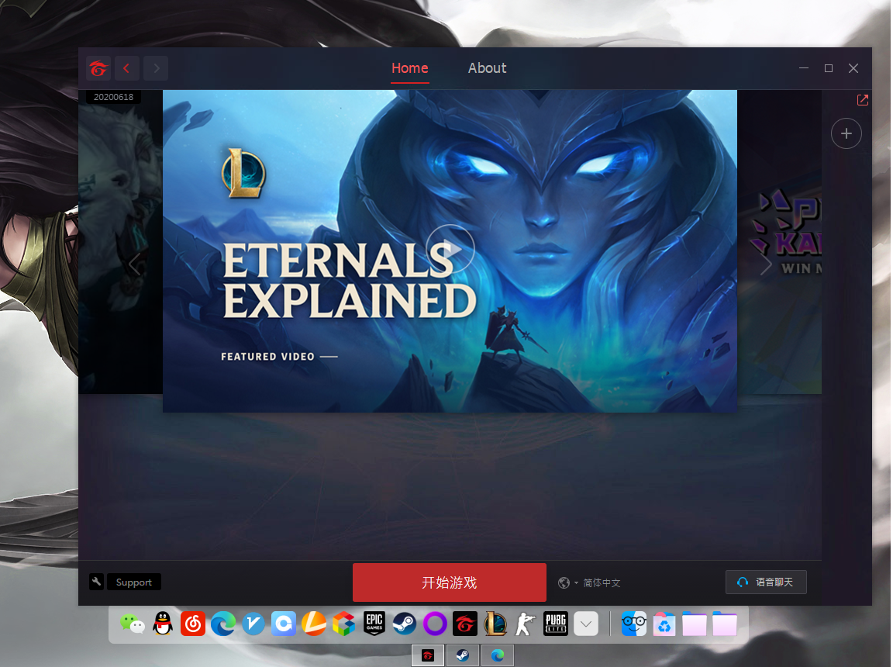Screen dimensions: 893x667
Task: Click the Support button
Action: point(134,582)
